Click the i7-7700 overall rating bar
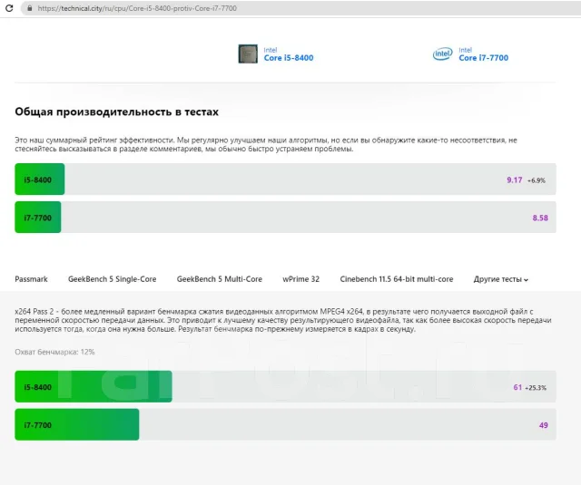 click(285, 218)
